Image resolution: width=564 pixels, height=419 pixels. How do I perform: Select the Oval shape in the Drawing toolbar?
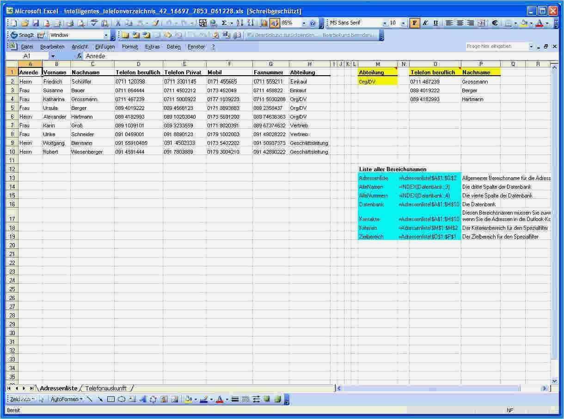(123, 400)
